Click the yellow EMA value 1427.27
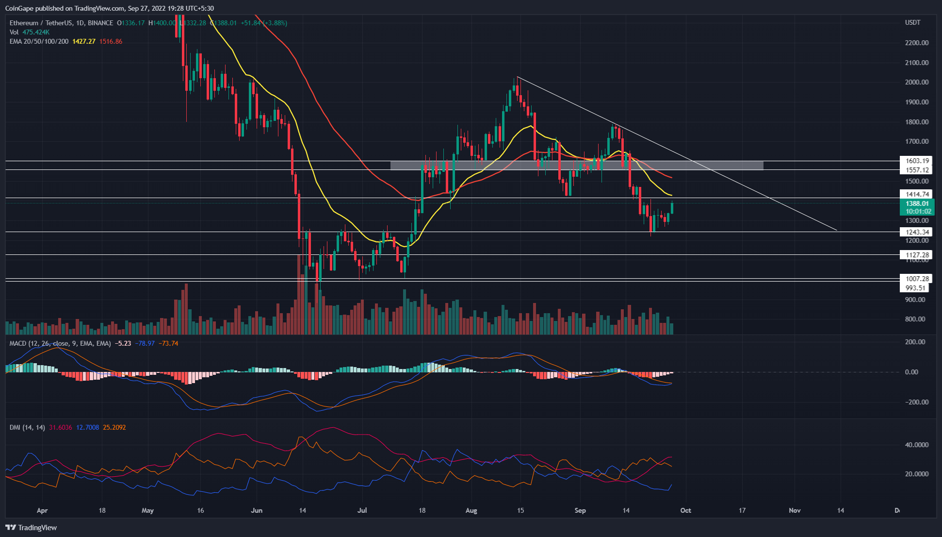942x537 pixels. [83, 41]
